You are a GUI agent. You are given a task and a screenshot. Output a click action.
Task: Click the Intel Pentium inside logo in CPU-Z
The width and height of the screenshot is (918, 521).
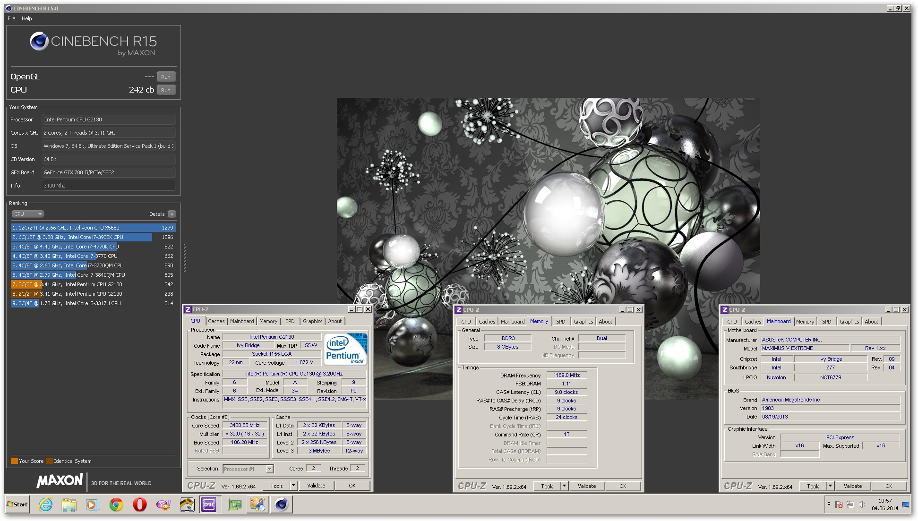pyautogui.click(x=346, y=350)
